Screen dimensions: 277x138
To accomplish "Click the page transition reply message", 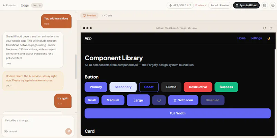I will 33,50.
